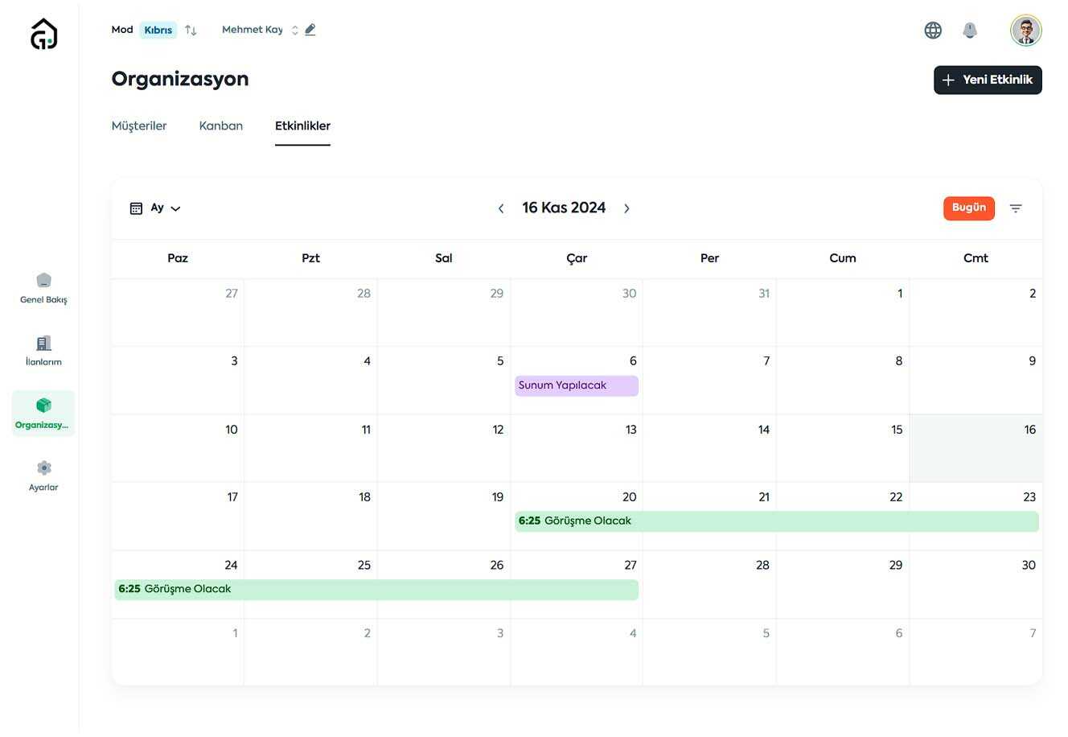Click the edit pencil icon near Mehmet Kay
1068x737 pixels.
(x=310, y=30)
